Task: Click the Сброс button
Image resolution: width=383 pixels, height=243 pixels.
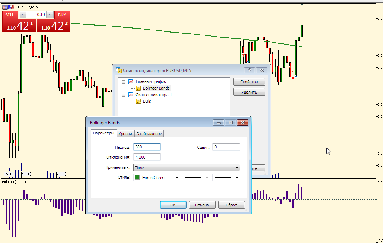Action: (x=231, y=205)
